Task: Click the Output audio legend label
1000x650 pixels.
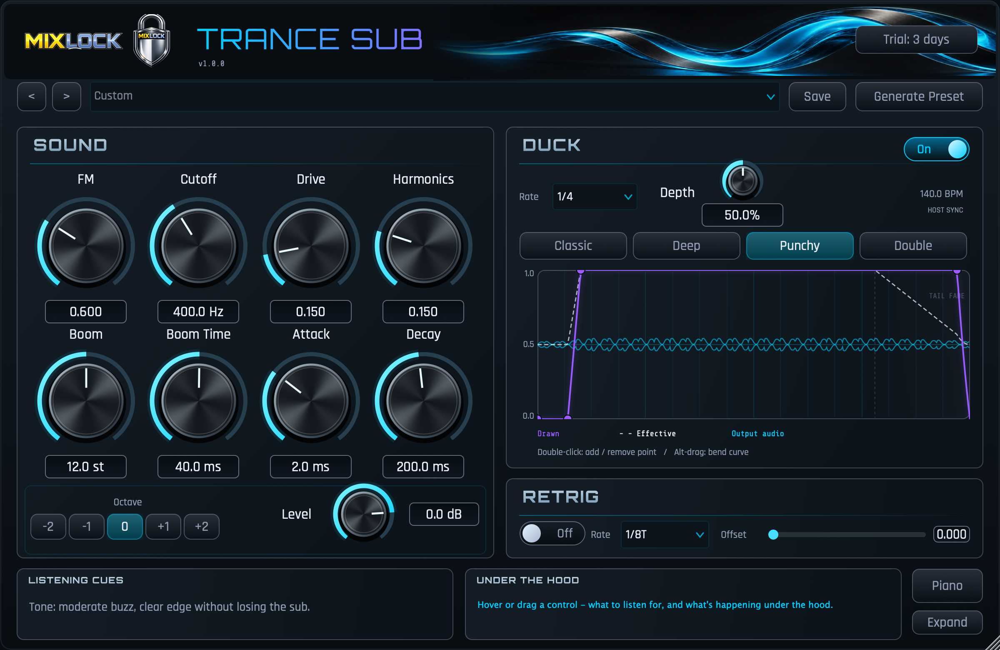Action: pyautogui.click(x=757, y=434)
